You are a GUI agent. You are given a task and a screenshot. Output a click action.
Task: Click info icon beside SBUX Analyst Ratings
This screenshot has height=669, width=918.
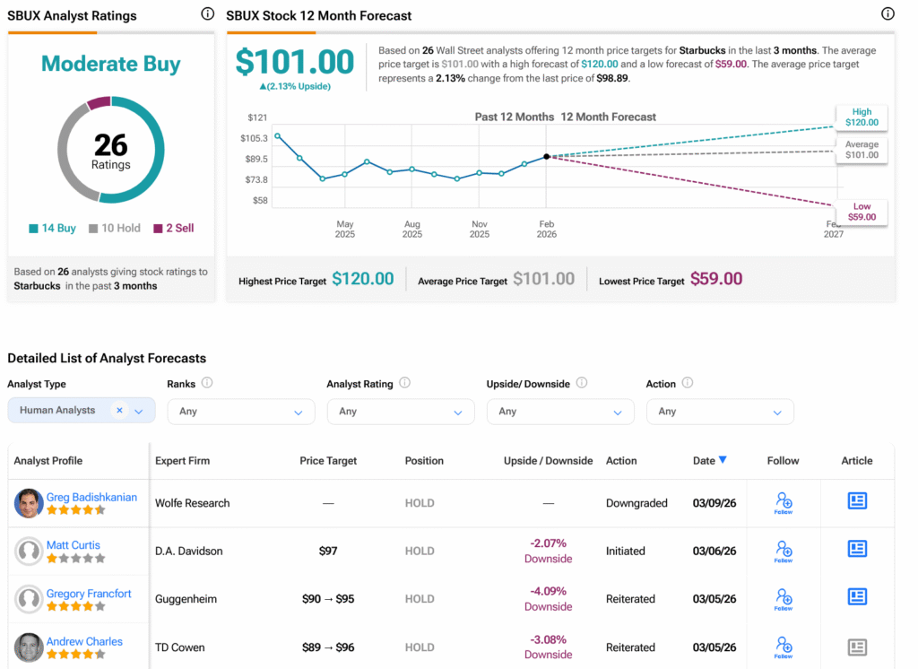(x=208, y=14)
